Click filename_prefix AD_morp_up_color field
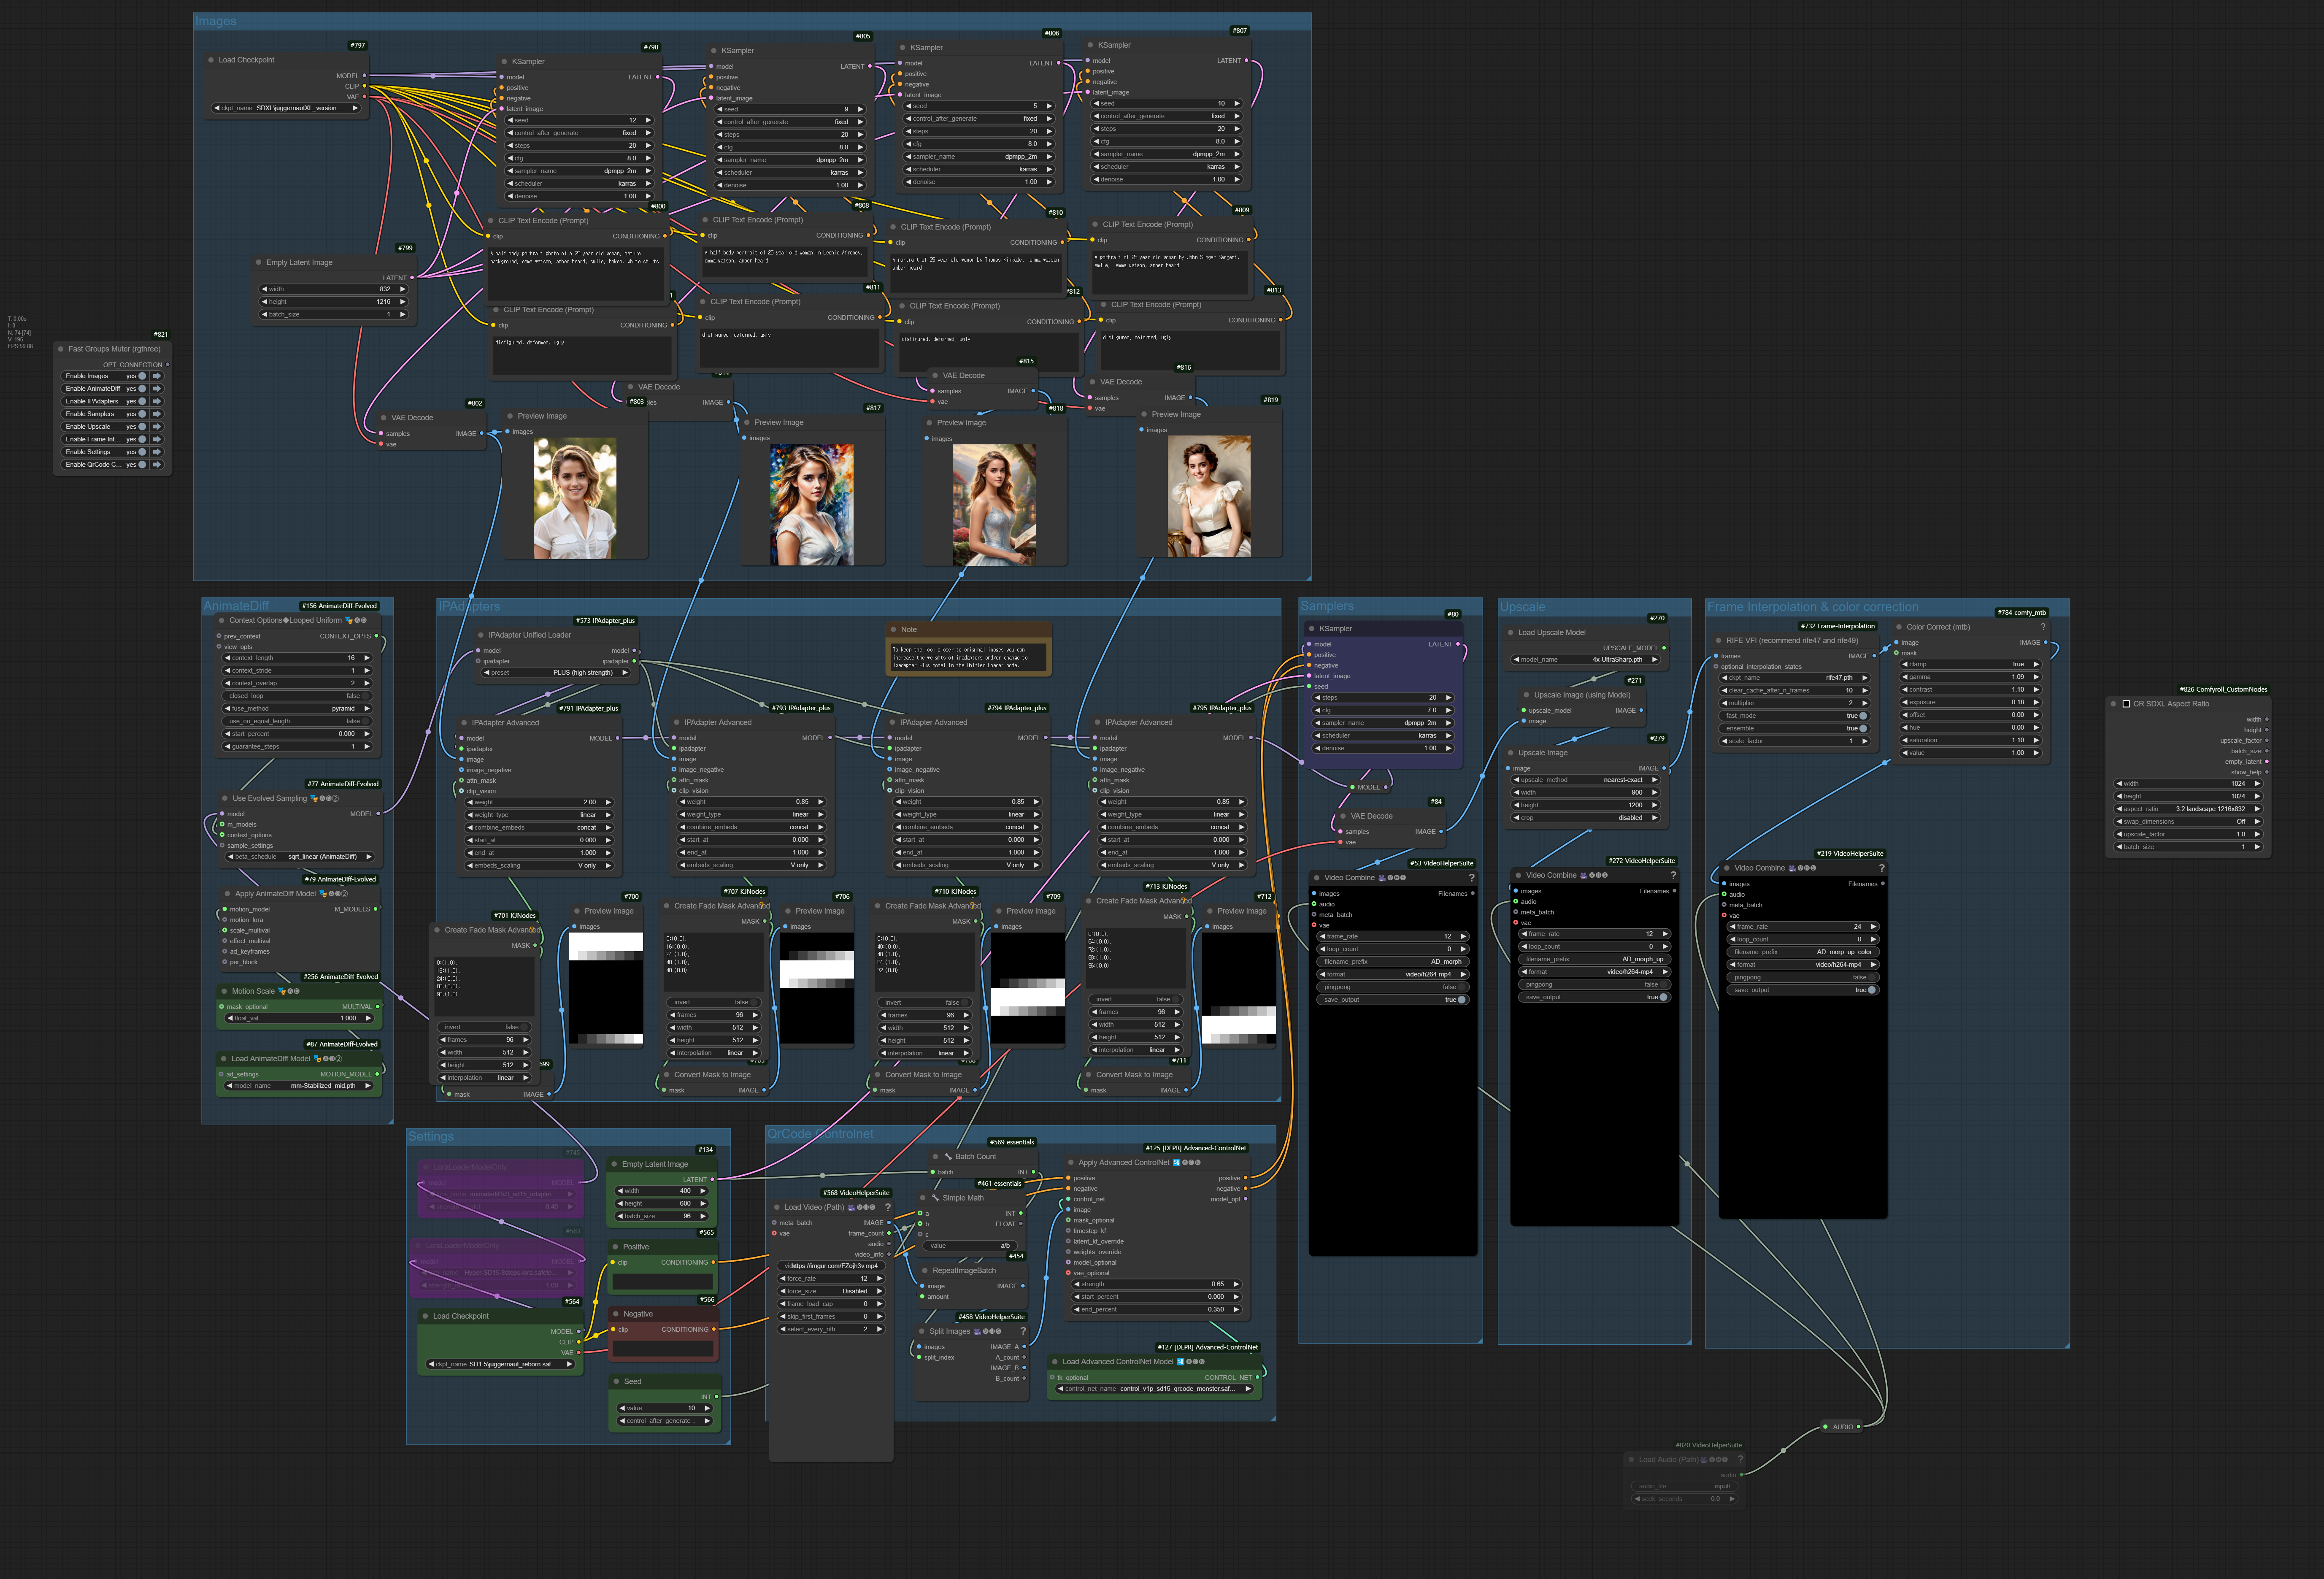 point(1803,952)
